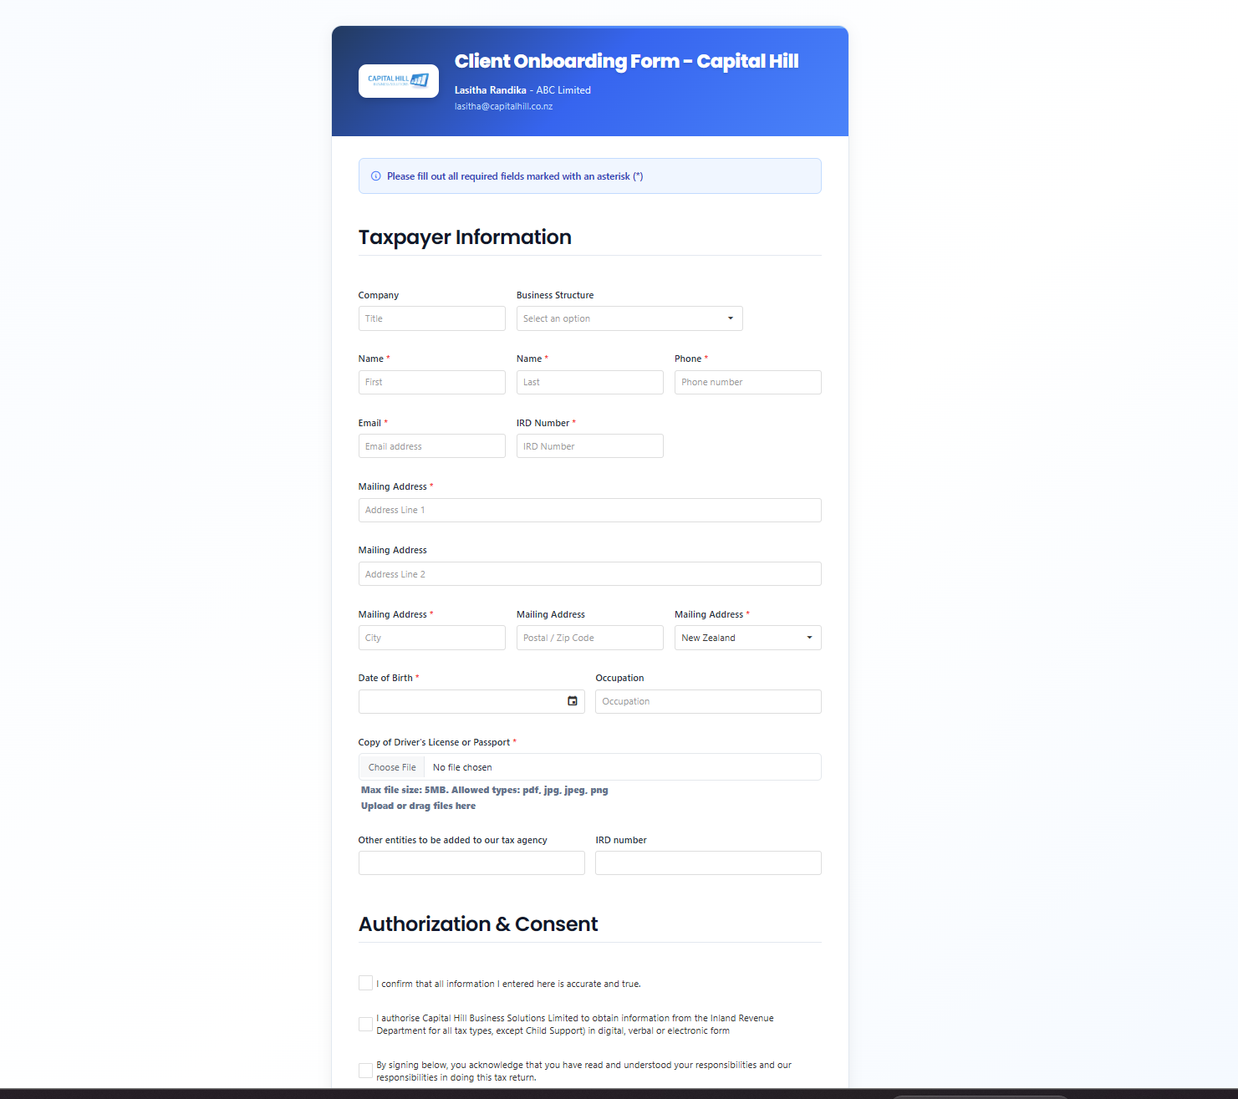
Task: Click the empty IRD number field beside Other entities
Action: click(708, 863)
